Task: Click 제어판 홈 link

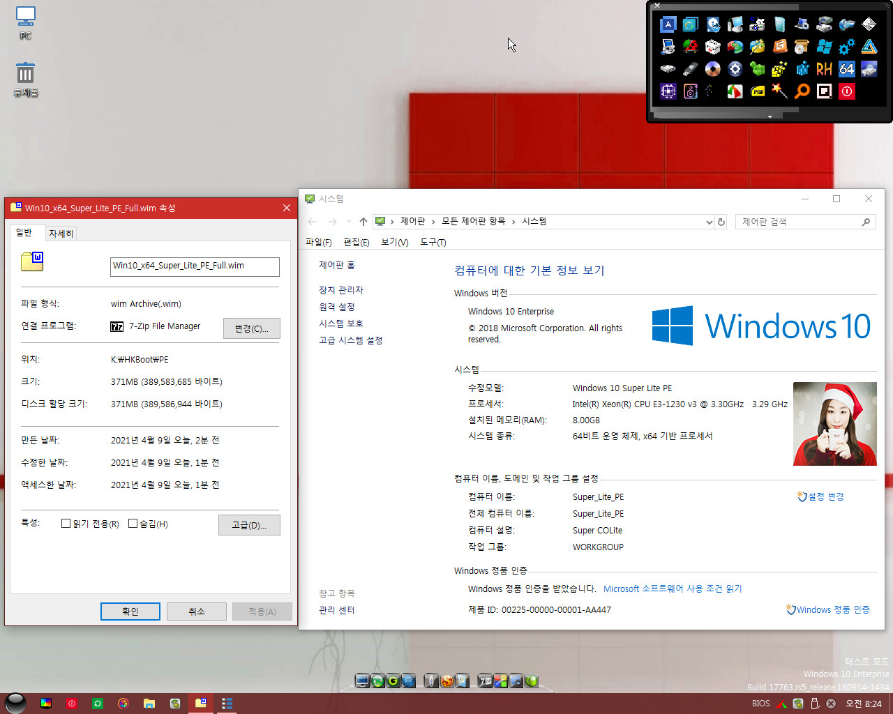Action: (x=337, y=265)
